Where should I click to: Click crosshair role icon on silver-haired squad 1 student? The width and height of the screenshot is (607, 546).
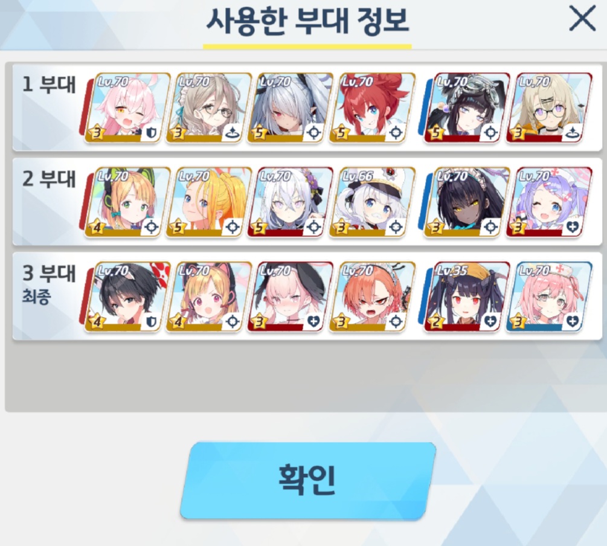click(x=314, y=133)
